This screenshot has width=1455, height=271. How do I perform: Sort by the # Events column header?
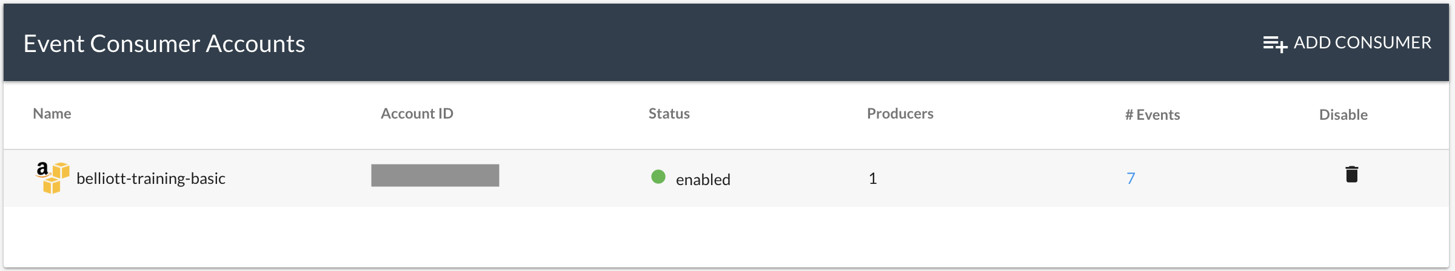point(1152,115)
